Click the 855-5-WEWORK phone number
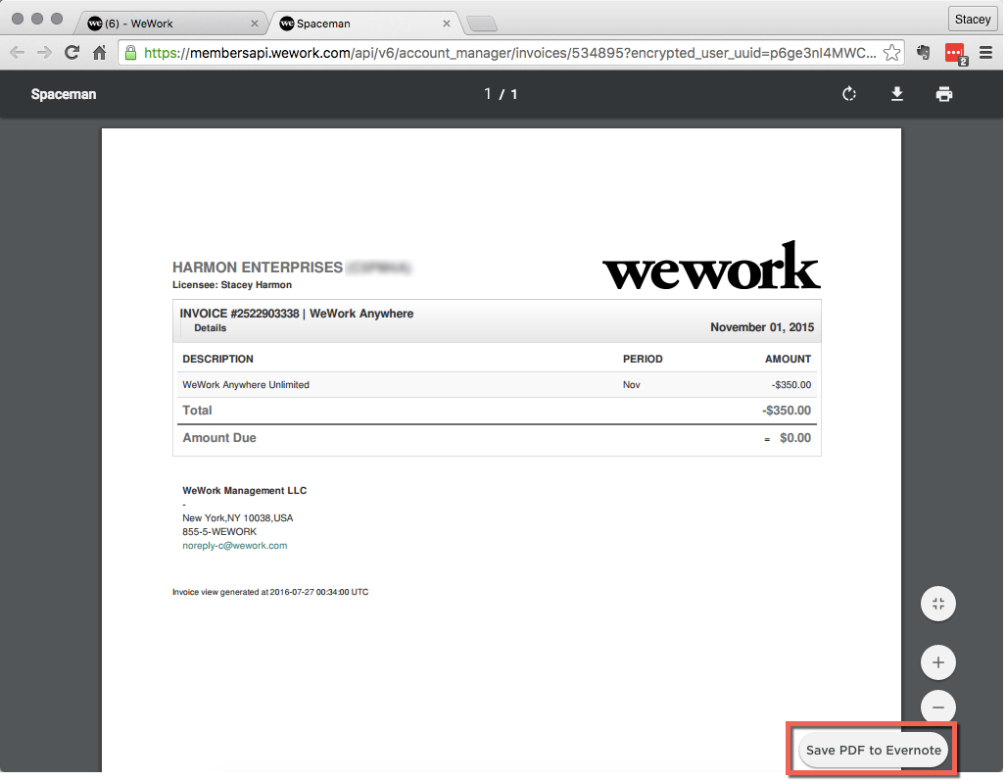 (x=219, y=532)
